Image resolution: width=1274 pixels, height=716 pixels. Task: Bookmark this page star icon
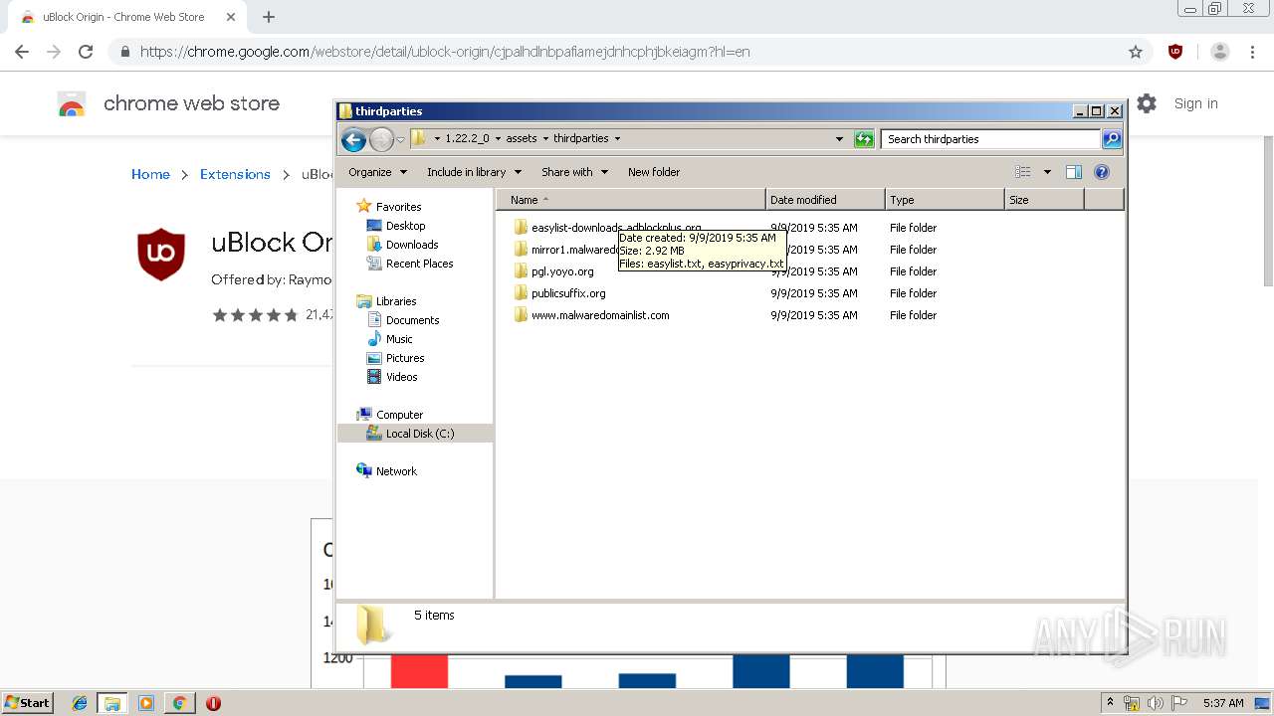coord(1136,52)
